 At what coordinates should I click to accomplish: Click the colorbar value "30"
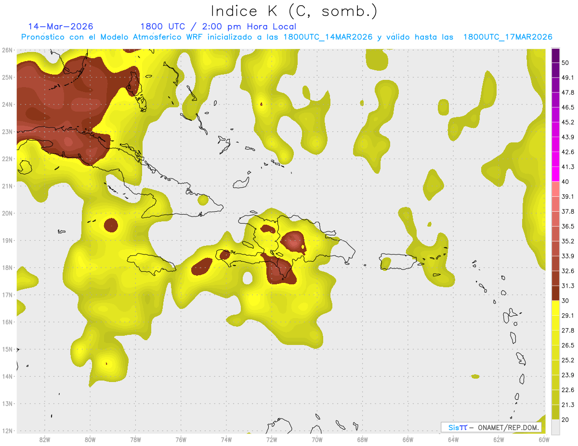click(565, 301)
